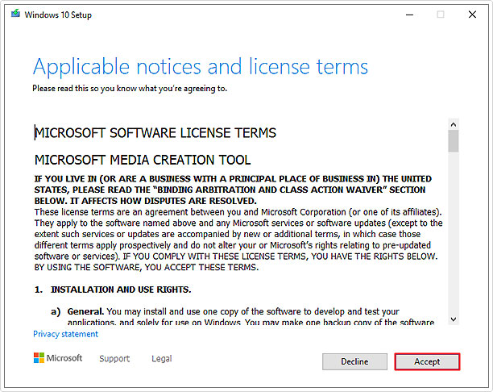Click the Microsoft logo in footer
The height and width of the screenshot is (392, 493).
pos(58,357)
